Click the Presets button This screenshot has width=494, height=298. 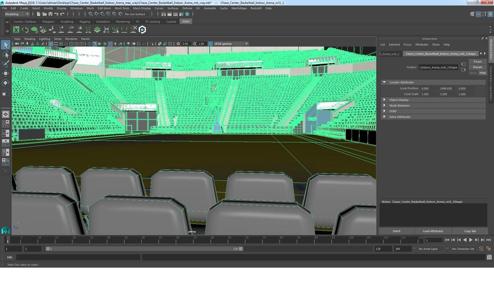pos(478,67)
